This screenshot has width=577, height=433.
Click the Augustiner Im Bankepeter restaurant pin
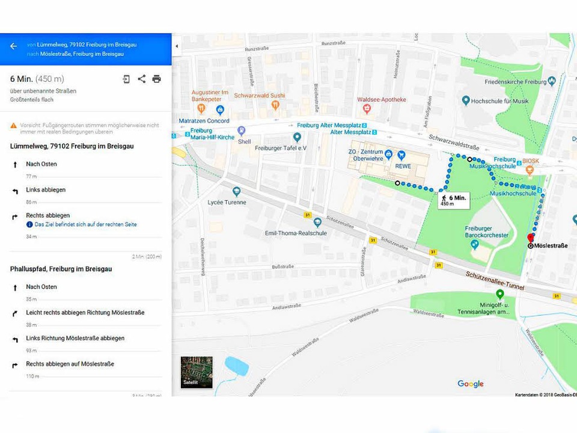[x=201, y=108]
